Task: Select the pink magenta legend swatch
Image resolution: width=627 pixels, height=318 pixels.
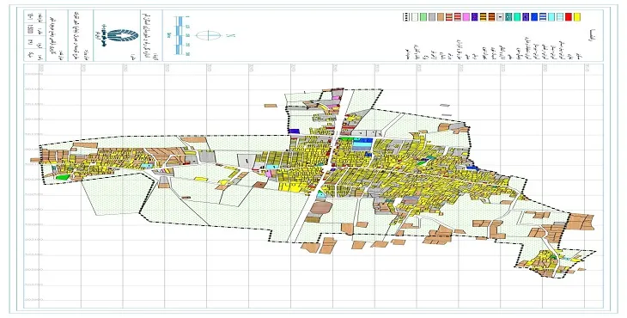Action: pos(466,17)
